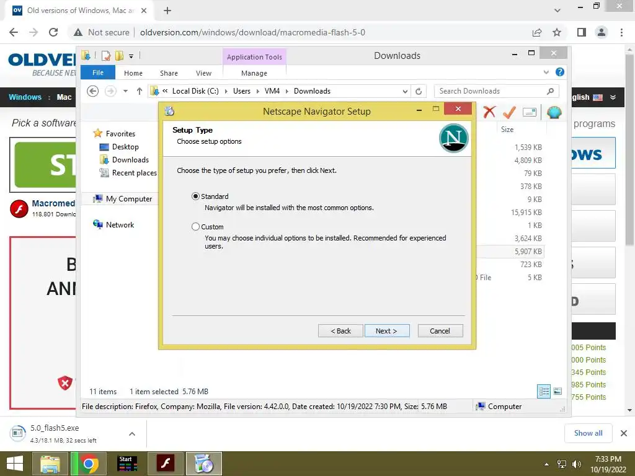Viewport: 635px width, 476px height.
Task: Open the Manage tab under Application Tools
Action: click(254, 73)
